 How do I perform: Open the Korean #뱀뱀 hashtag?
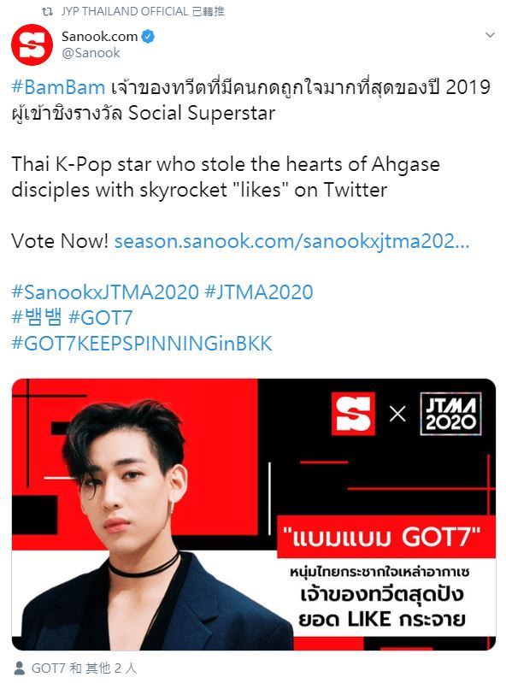[x=37, y=317]
